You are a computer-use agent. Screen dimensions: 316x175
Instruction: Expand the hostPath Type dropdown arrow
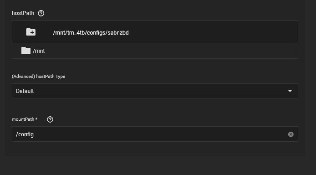click(x=290, y=91)
